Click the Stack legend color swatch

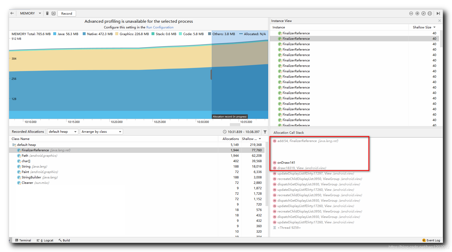point(153,34)
